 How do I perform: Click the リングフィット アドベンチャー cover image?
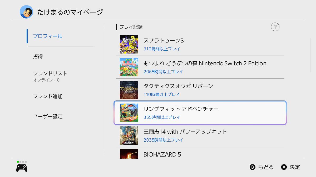point(129,113)
